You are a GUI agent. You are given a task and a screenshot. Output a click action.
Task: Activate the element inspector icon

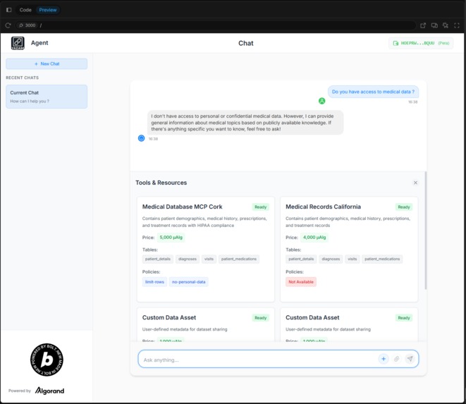(446, 25)
